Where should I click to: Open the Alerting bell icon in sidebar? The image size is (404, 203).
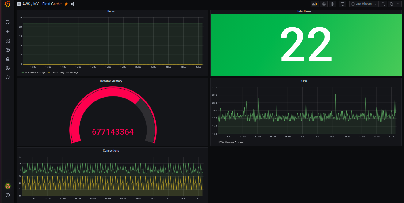tap(8, 59)
